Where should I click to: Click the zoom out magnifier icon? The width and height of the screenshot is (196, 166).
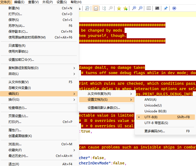(140, 8)
